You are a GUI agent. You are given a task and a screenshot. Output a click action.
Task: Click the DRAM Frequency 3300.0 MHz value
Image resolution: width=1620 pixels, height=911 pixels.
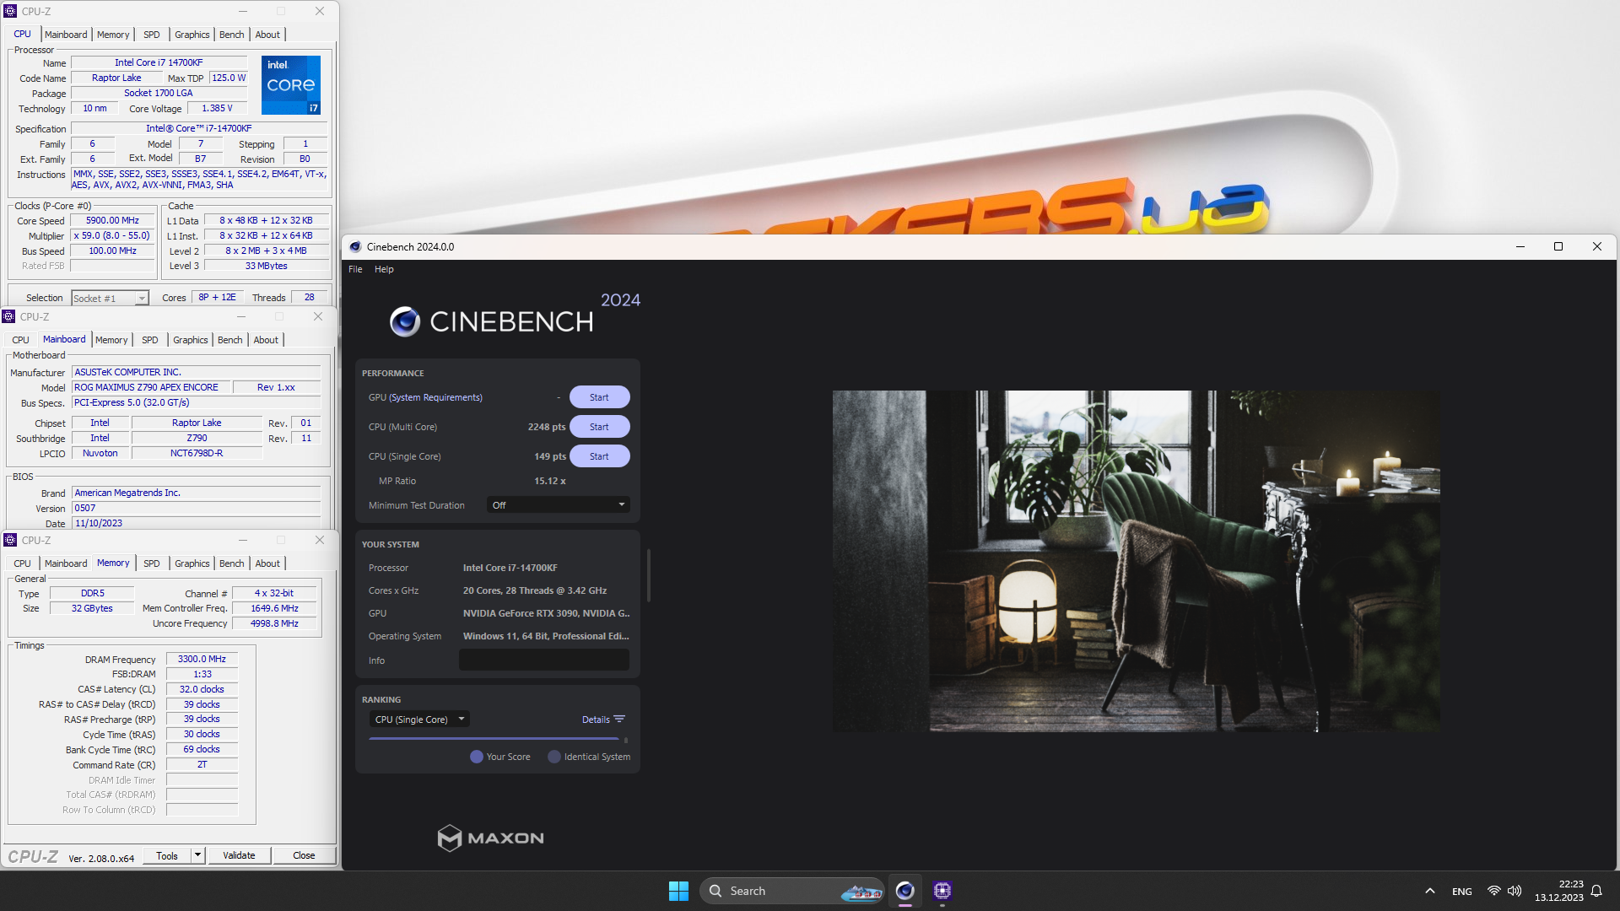coord(202,660)
